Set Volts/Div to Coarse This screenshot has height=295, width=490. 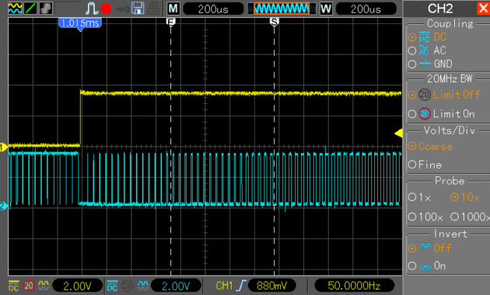[x=430, y=146]
